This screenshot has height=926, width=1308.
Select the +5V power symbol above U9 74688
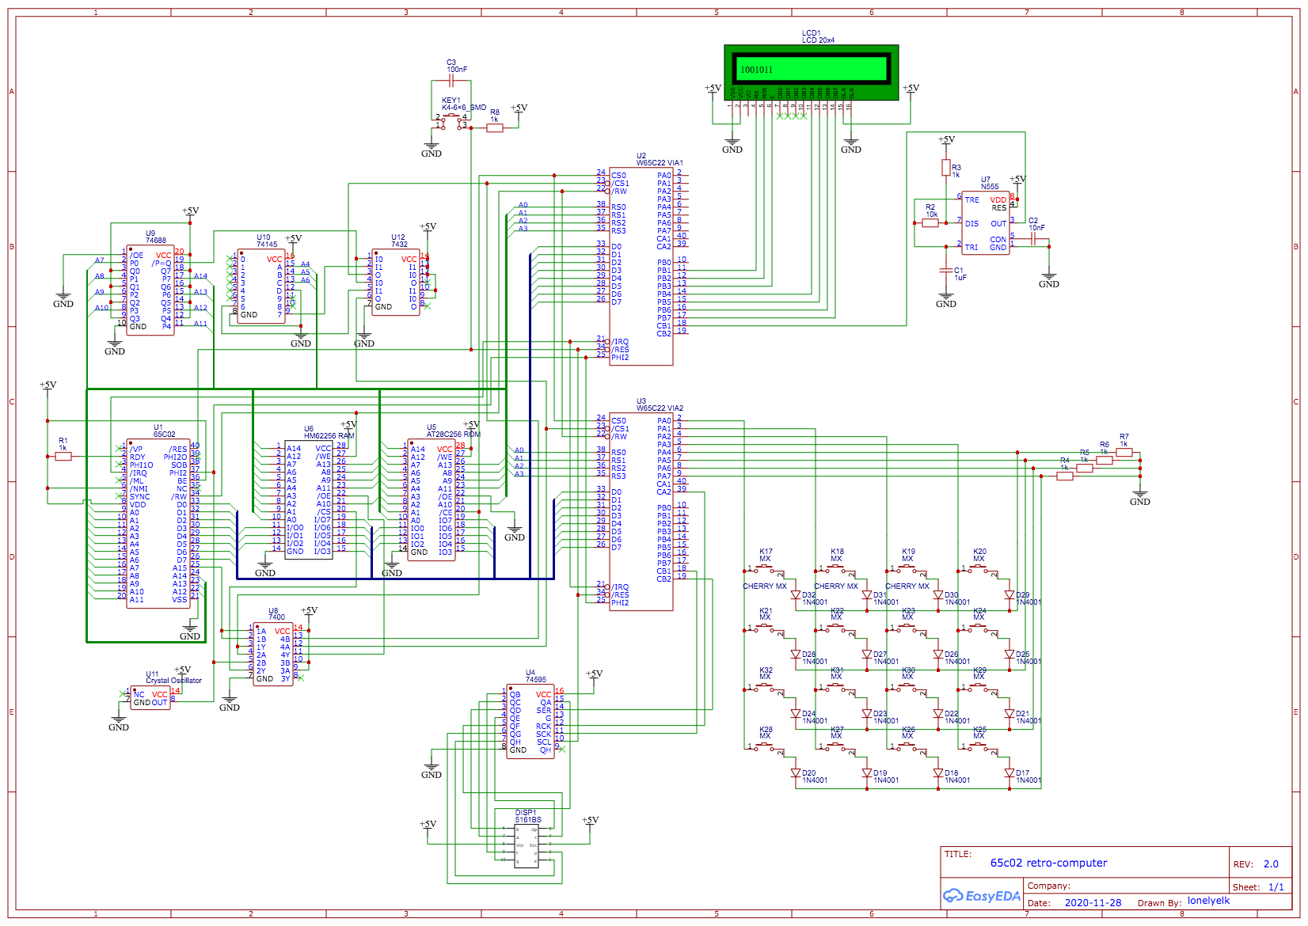pyautogui.click(x=190, y=212)
